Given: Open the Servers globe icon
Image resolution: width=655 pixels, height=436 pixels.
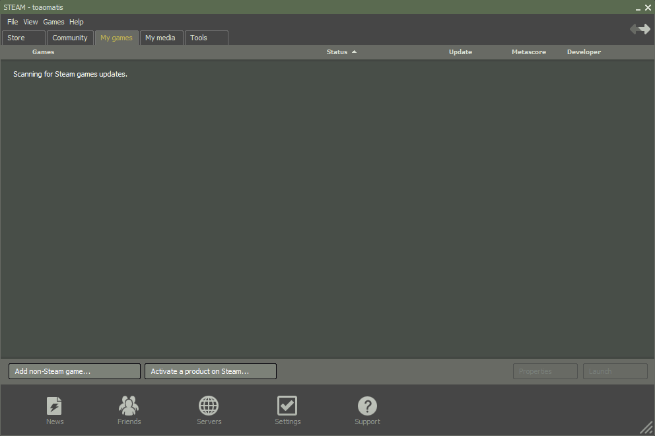Looking at the screenshot, I should (x=209, y=406).
